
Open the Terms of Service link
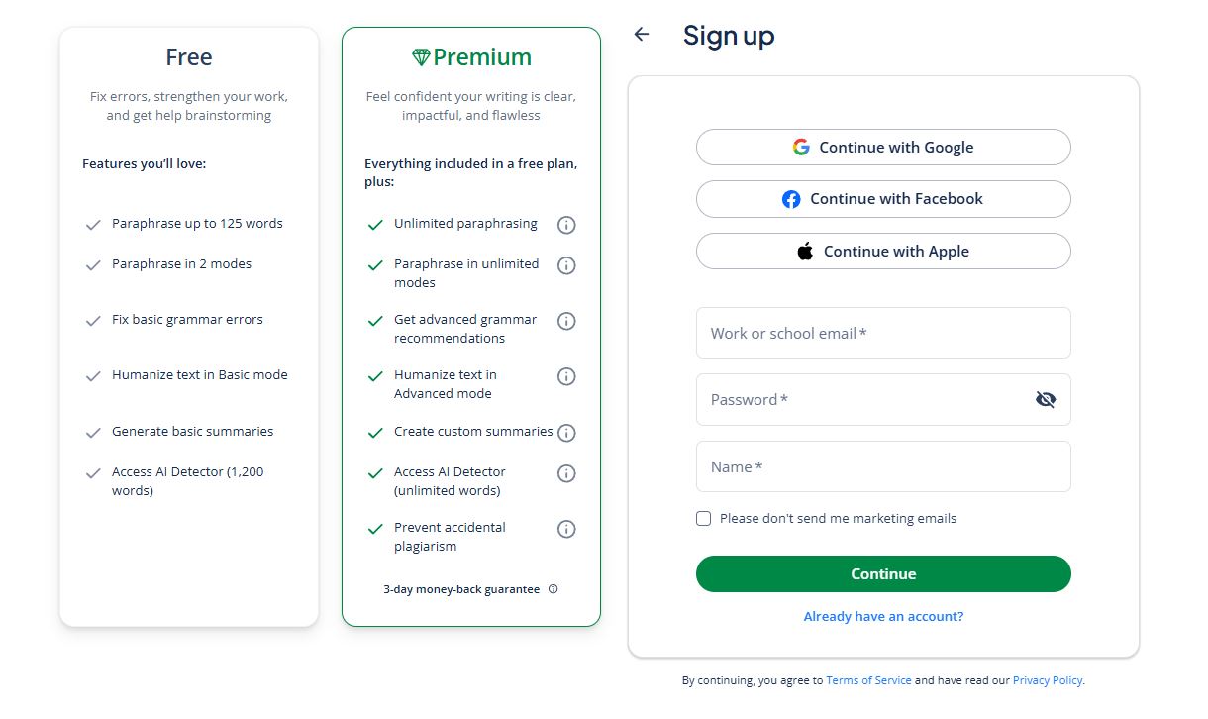click(868, 681)
